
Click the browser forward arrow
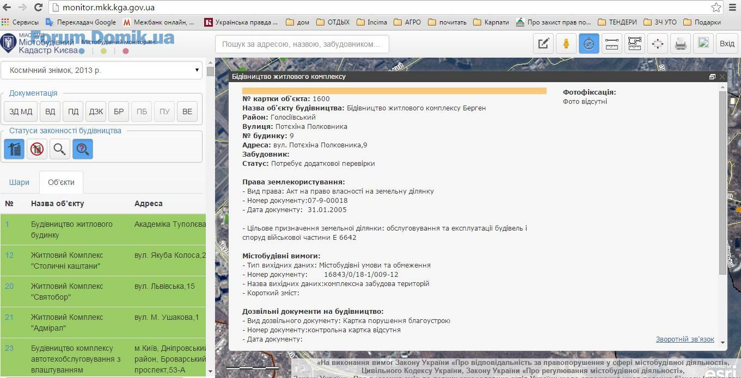pyautogui.click(x=23, y=8)
